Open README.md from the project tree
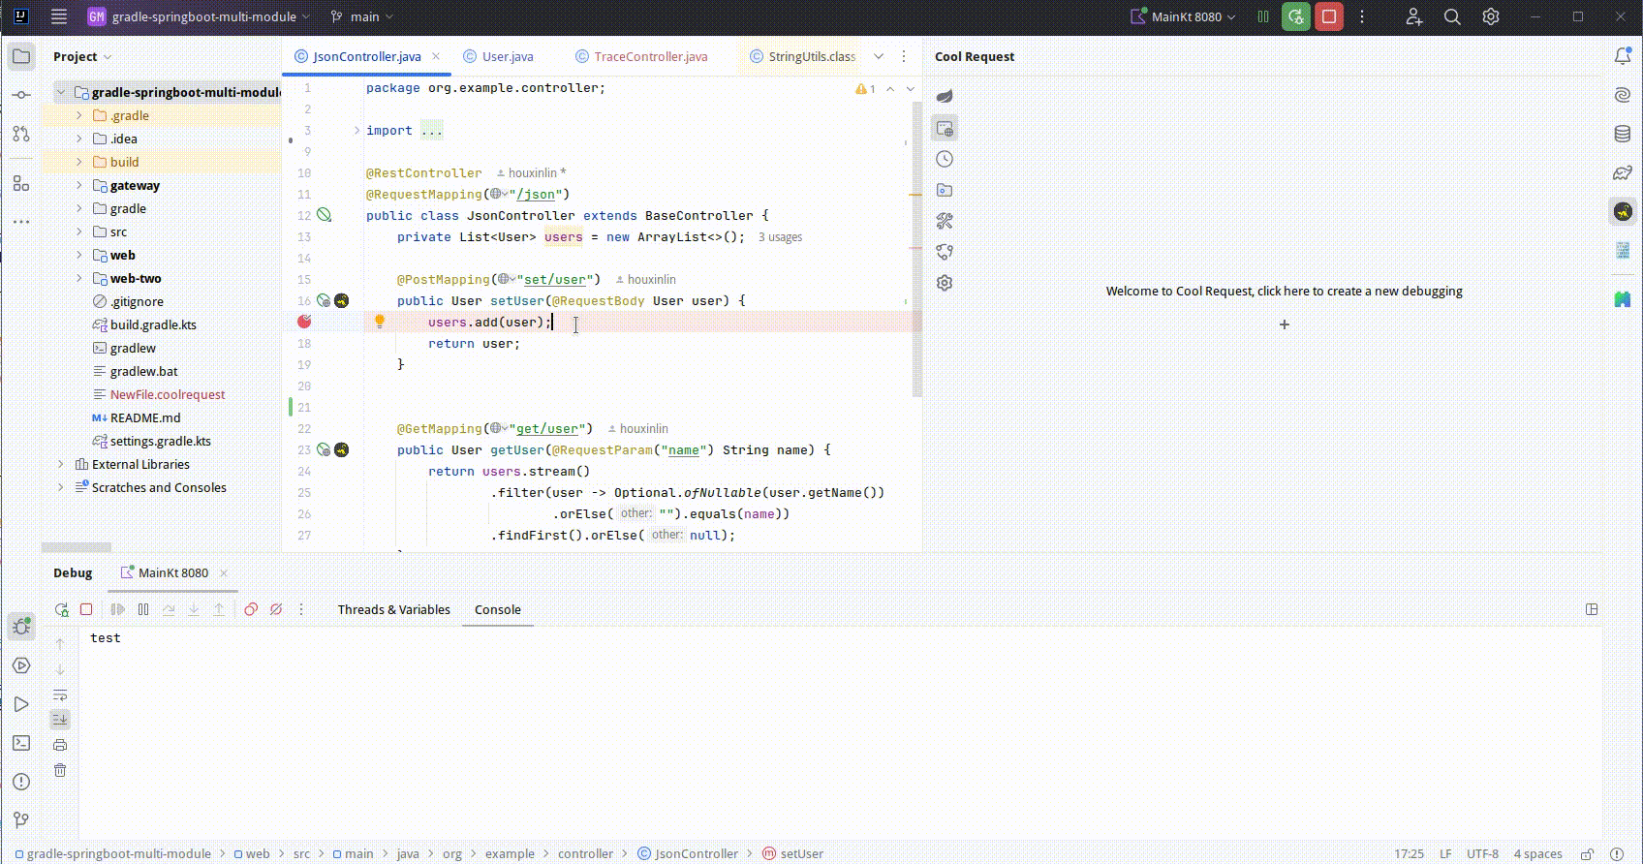Image resolution: width=1643 pixels, height=864 pixels. pyautogui.click(x=145, y=417)
